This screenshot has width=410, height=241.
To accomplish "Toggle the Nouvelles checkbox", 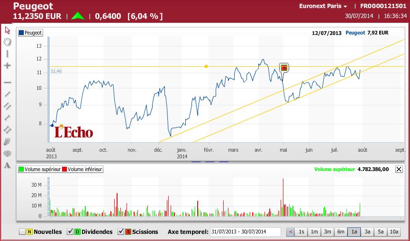I will click(22, 232).
